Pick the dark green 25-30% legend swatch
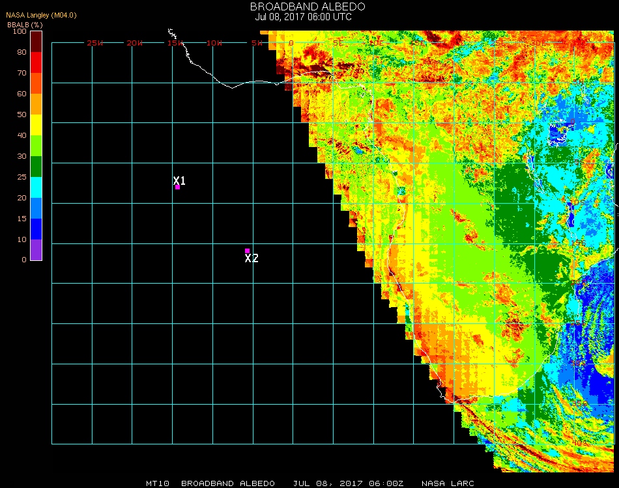Viewport: 619px width, 488px height. click(x=36, y=167)
